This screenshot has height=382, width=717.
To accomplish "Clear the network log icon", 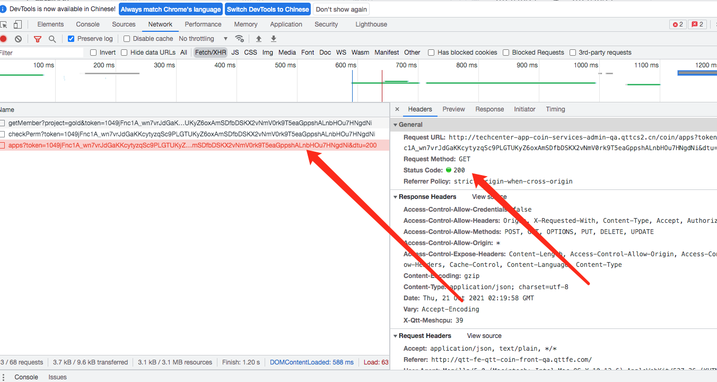I will pyautogui.click(x=18, y=39).
